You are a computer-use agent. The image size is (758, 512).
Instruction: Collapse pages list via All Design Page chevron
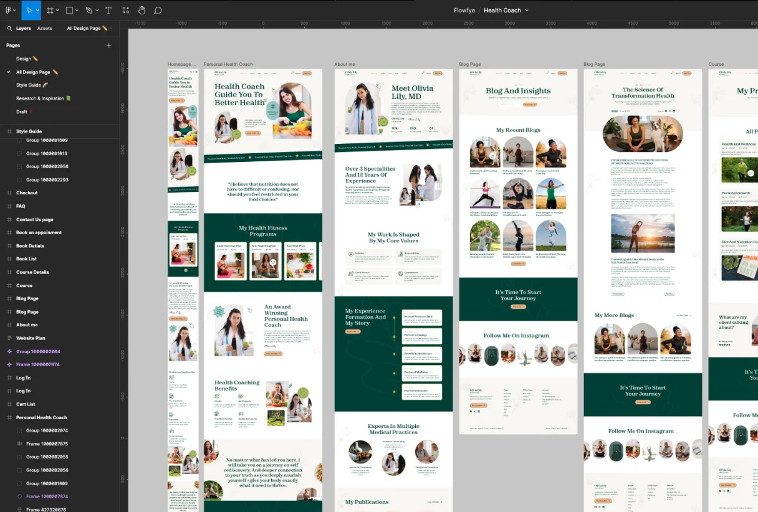pos(111,29)
